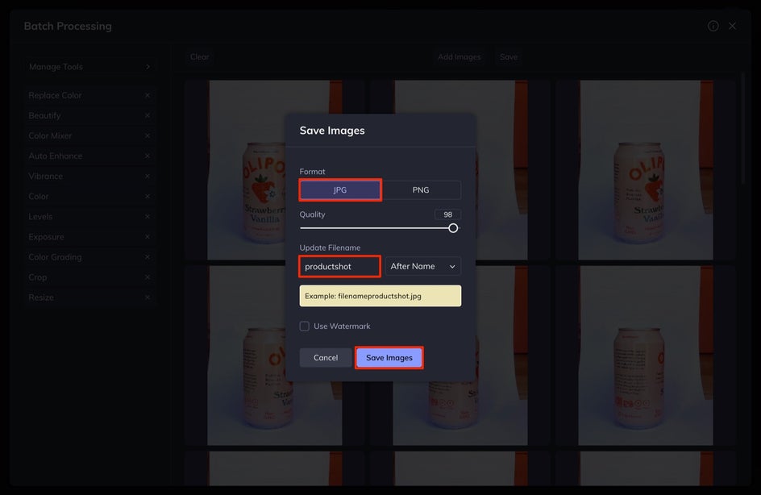Remove the Crop tool
The height and width of the screenshot is (495, 761).
pos(147,277)
